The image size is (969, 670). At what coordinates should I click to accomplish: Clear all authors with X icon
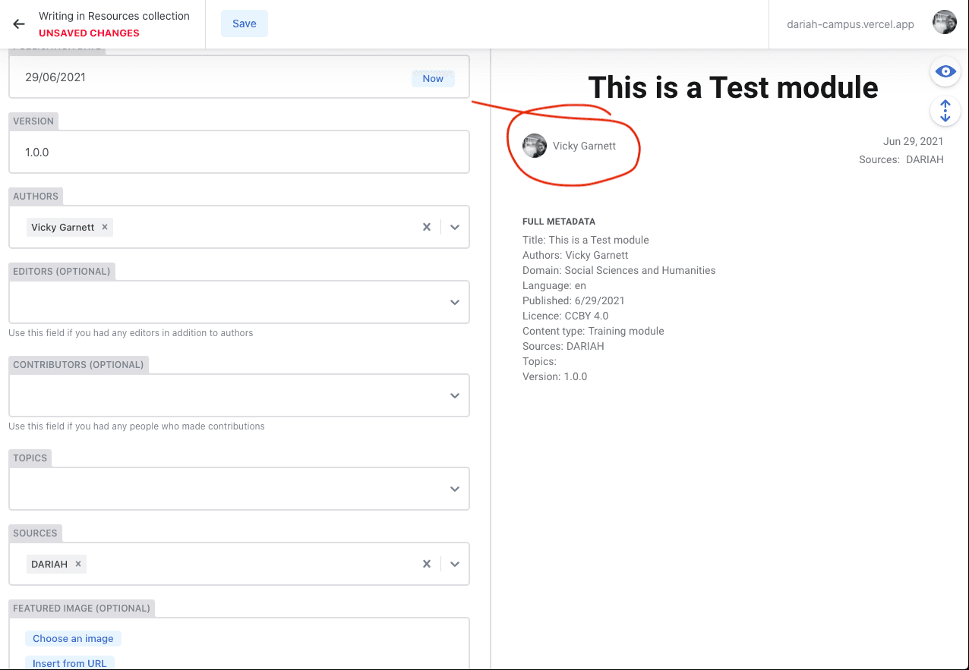coord(427,227)
